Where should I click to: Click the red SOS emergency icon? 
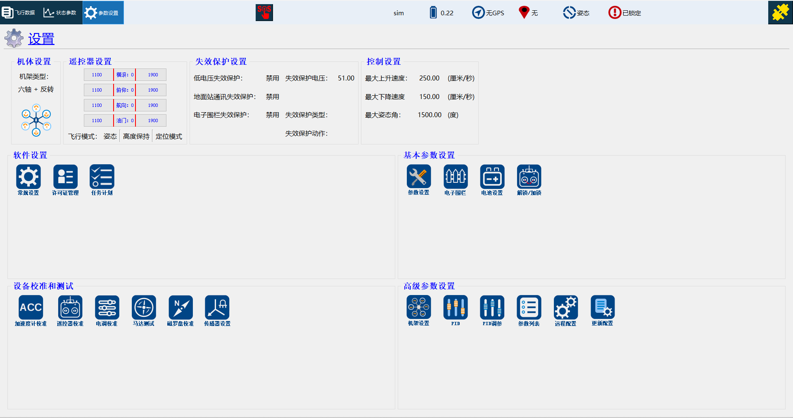[264, 12]
